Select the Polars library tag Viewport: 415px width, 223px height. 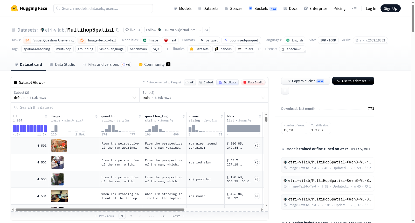tap(245, 49)
